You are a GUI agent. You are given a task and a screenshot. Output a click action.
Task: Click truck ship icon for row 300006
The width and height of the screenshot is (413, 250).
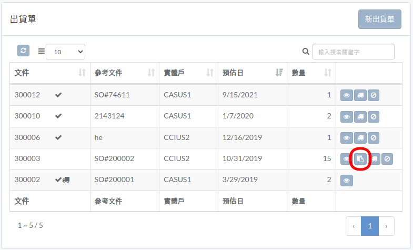[x=360, y=138]
